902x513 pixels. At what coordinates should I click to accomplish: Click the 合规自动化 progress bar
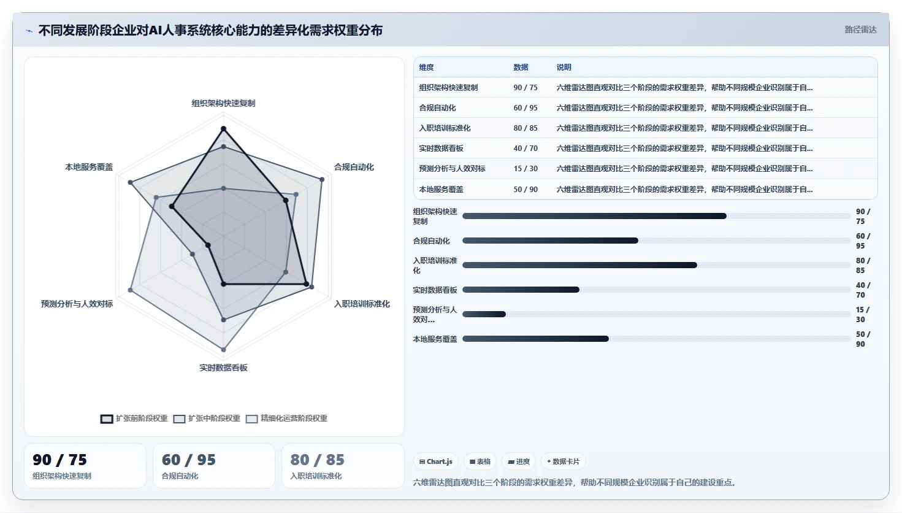pos(657,241)
